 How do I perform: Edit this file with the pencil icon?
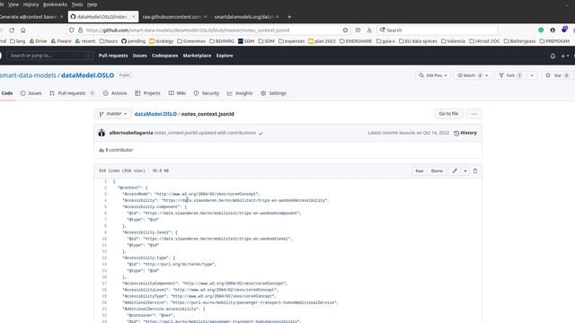tap(455, 170)
